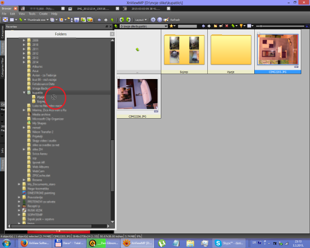The width and height of the screenshot is (310, 248).
Task: Collapse the kupatilo folder in the tree
Action: click(24, 92)
